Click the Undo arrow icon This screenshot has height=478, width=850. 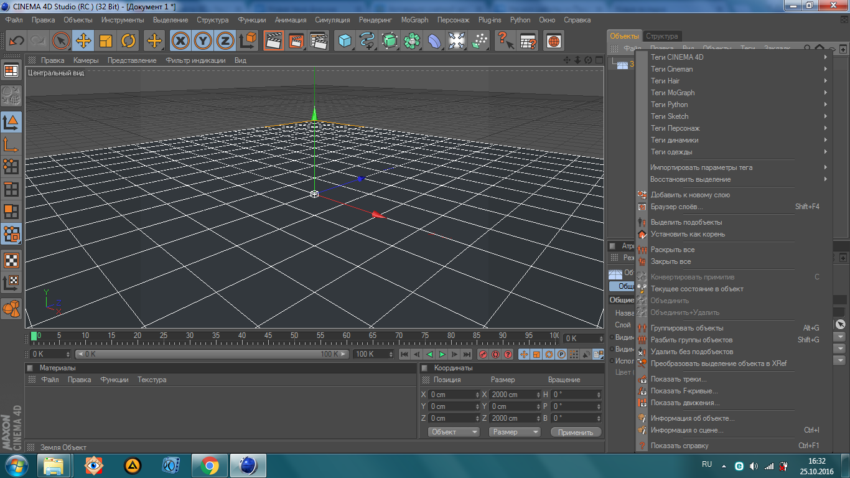pos(17,41)
